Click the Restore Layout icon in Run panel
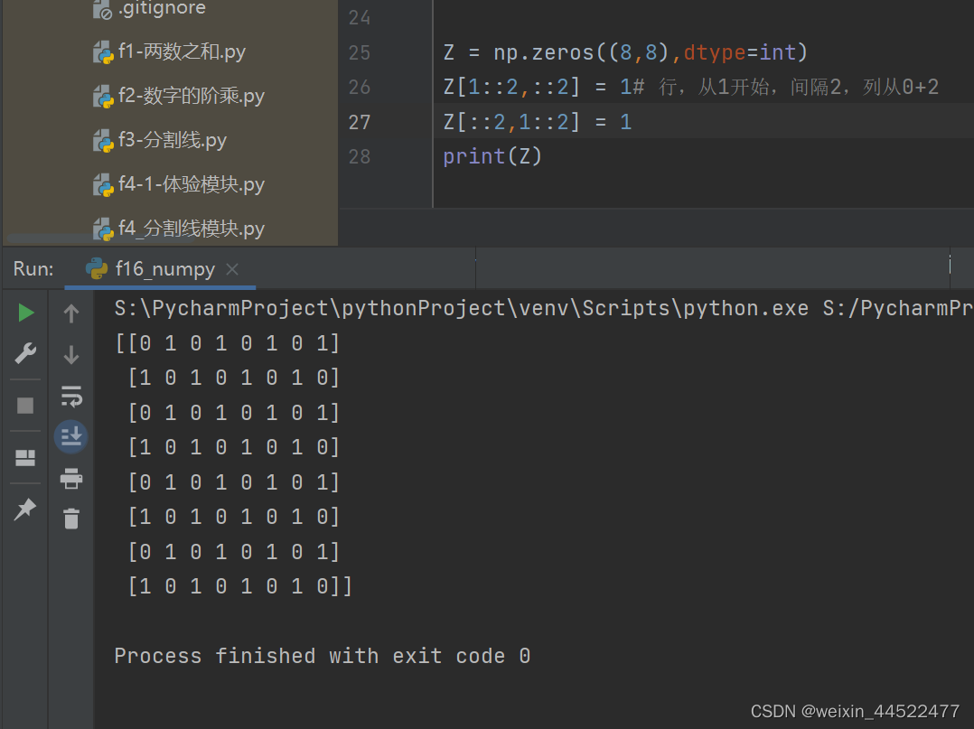This screenshot has height=729, width=974. tap(25, 458)
